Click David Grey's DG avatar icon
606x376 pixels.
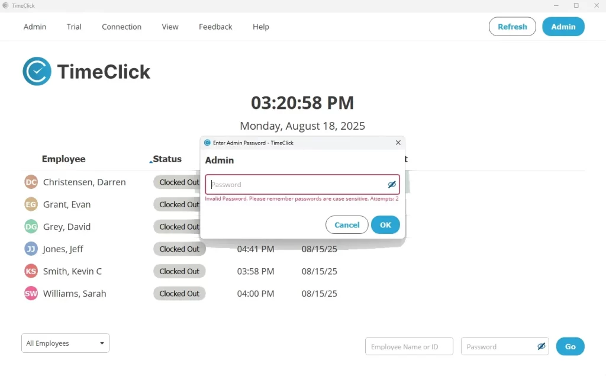pyautogui.click(x=31, y=226)
